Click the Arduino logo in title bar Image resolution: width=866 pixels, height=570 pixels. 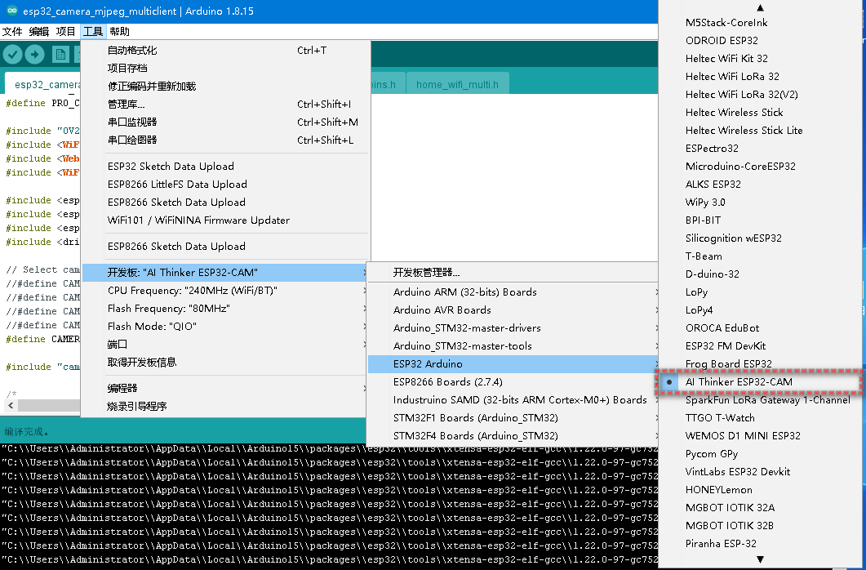click(12, 11)
